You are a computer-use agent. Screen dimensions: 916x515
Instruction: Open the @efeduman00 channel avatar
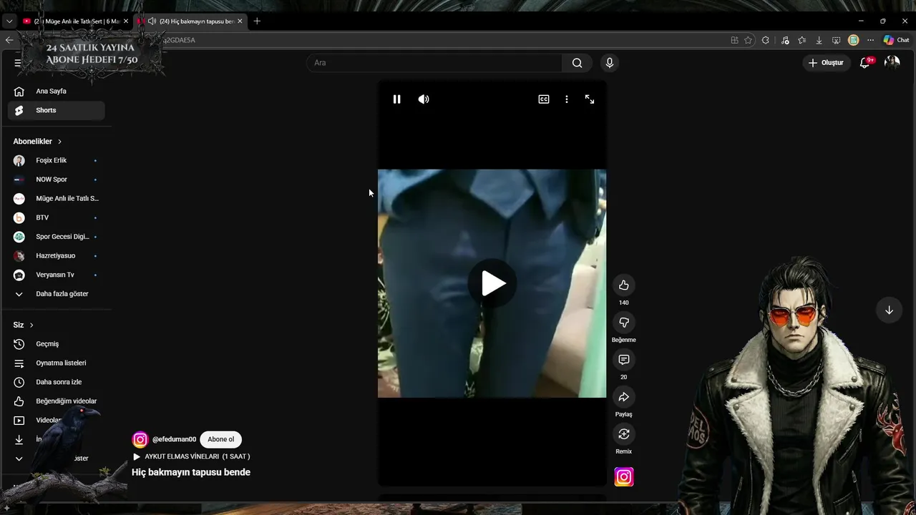coord(140,440)
